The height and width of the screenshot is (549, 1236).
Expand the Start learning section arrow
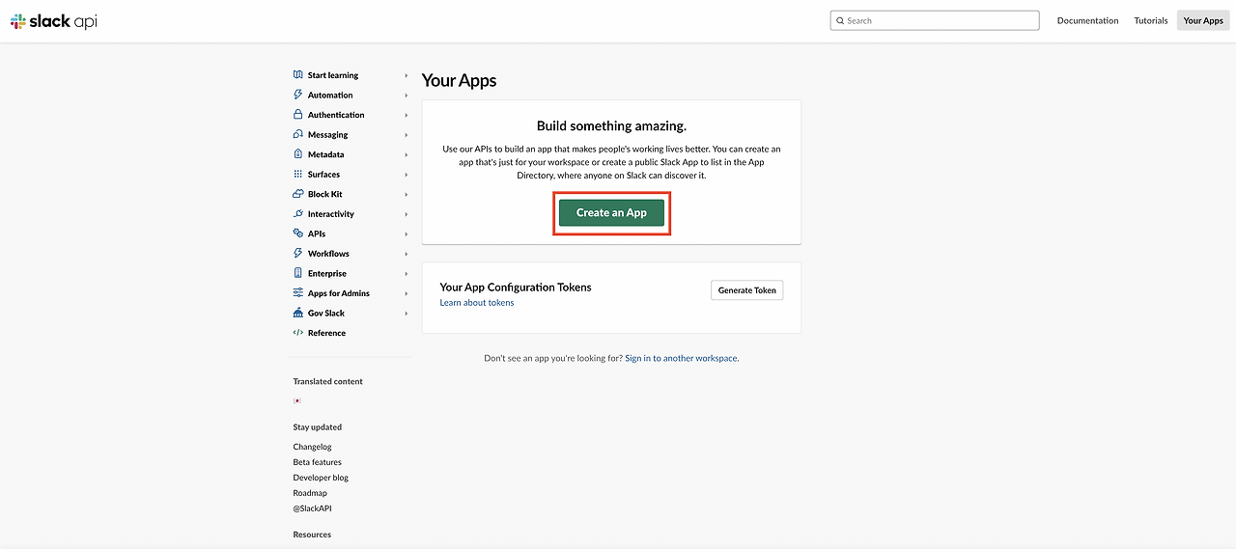click(x=407, y=75)
